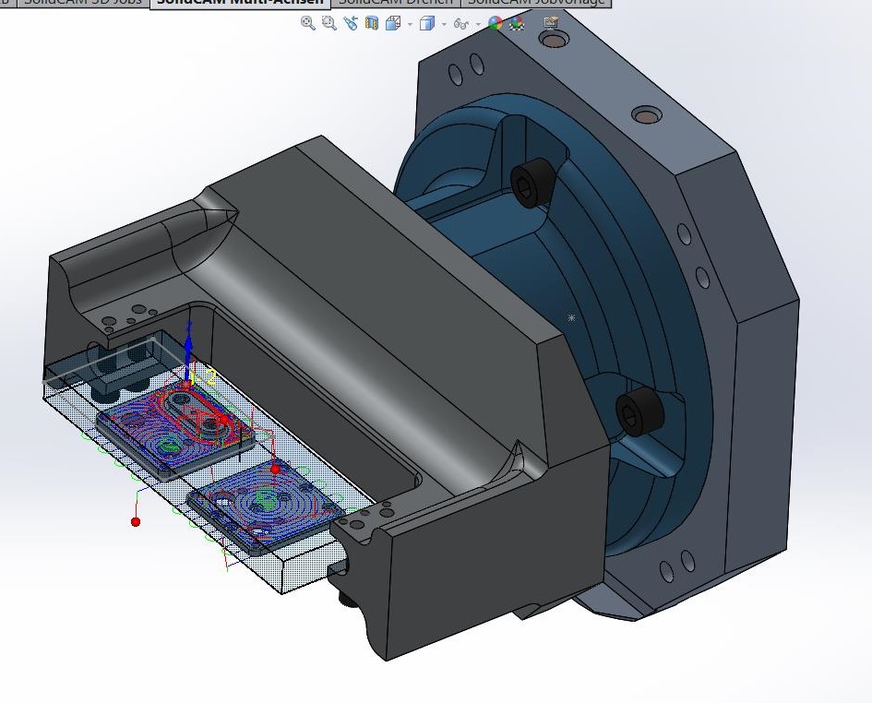Screen dimensions: 872x703
Task: Click the Display Style cube icon
Action: click(426, 24)
